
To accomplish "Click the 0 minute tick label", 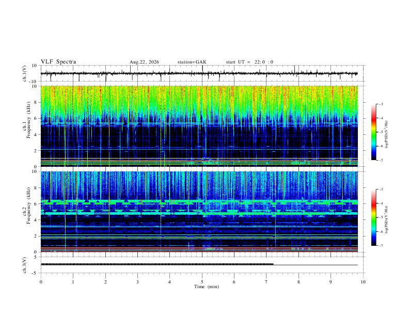I will (x=41, y=282).
